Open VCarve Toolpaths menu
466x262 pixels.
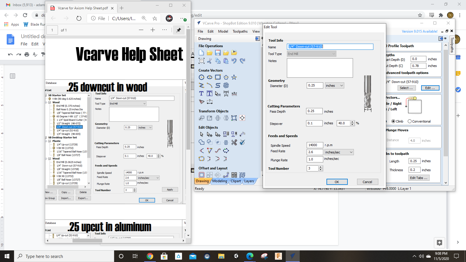240,31
